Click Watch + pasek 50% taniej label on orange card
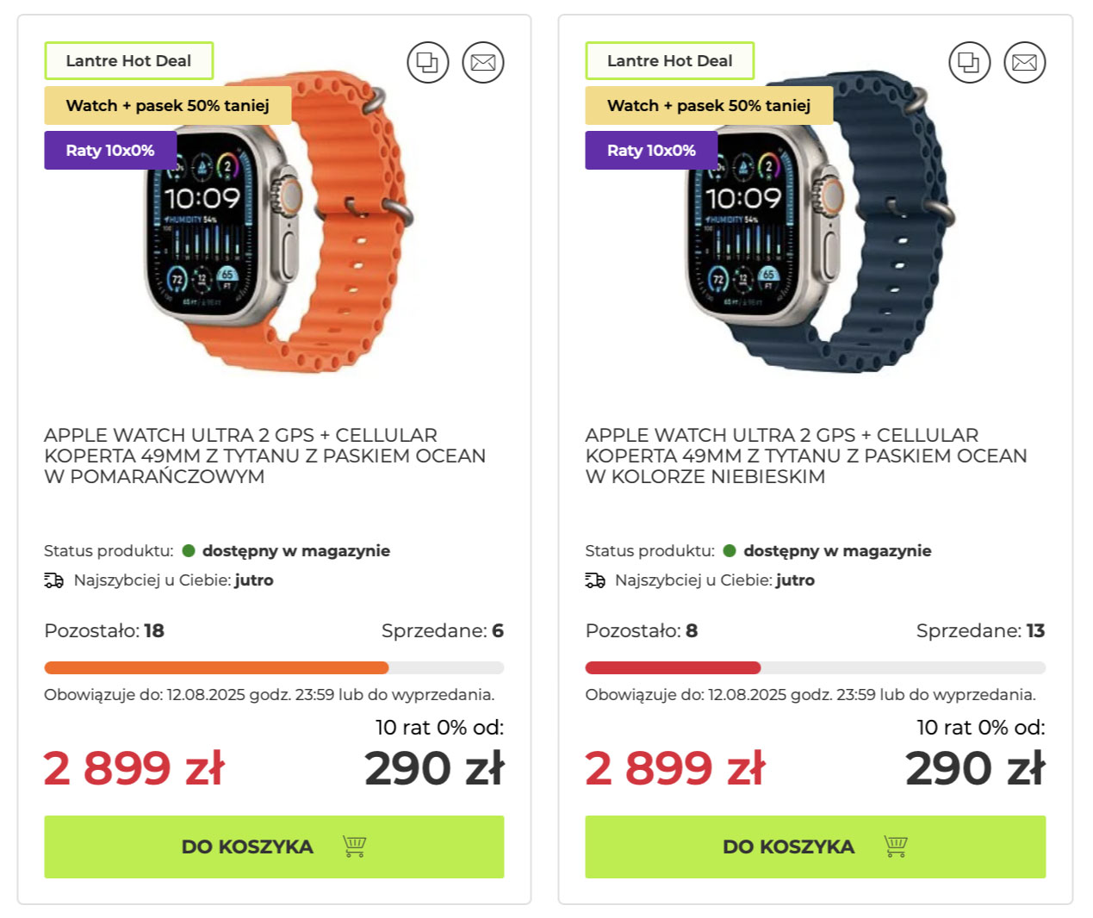This screenshot has height=918, width=1093. click(x=168, y=105)
